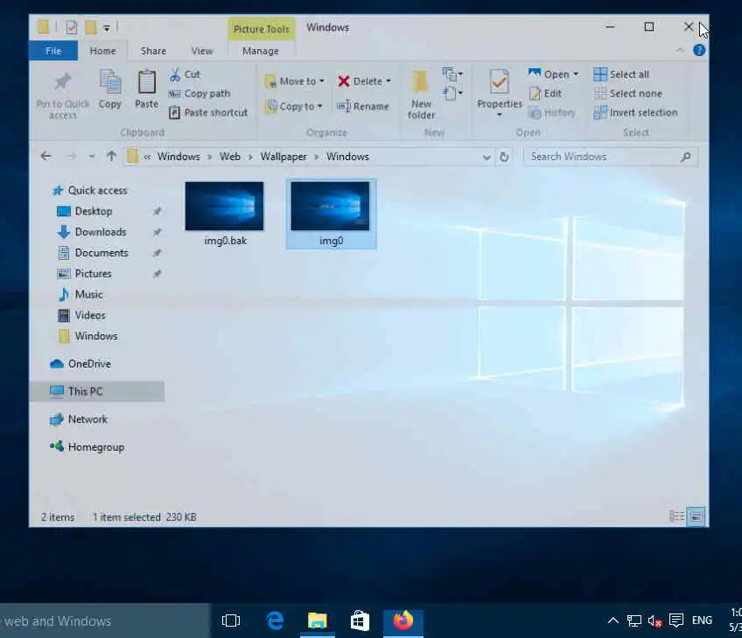Open recent locations dropdown arrow
Image resolution: width=742 pixels, height=638 pixels.
(x=91, y=156)
